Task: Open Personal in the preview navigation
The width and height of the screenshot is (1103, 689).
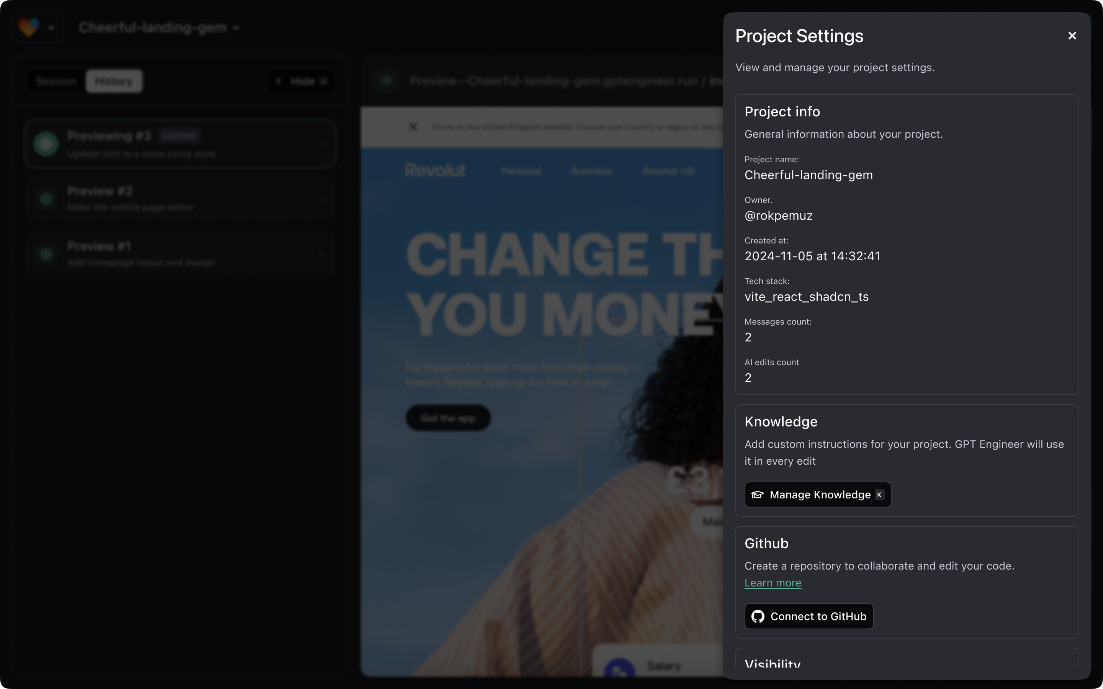Action: pyautogui.click(x=521, y=171)
